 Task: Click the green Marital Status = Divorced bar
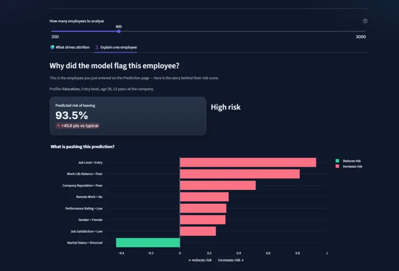tap(148, 243)
